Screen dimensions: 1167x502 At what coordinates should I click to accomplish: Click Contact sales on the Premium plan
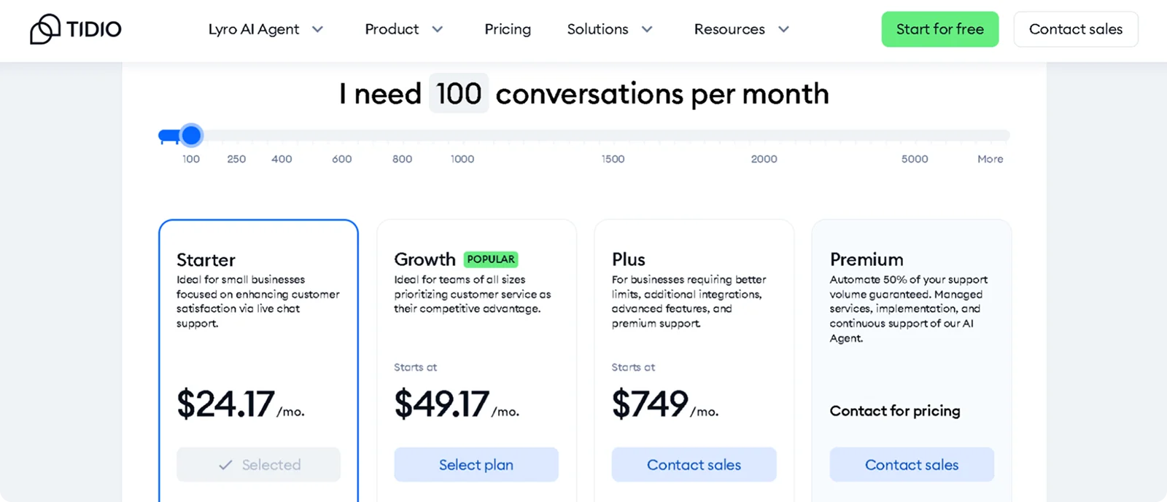point(911,464)
